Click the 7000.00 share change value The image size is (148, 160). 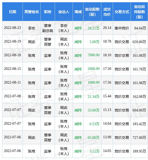coord(94,55)
